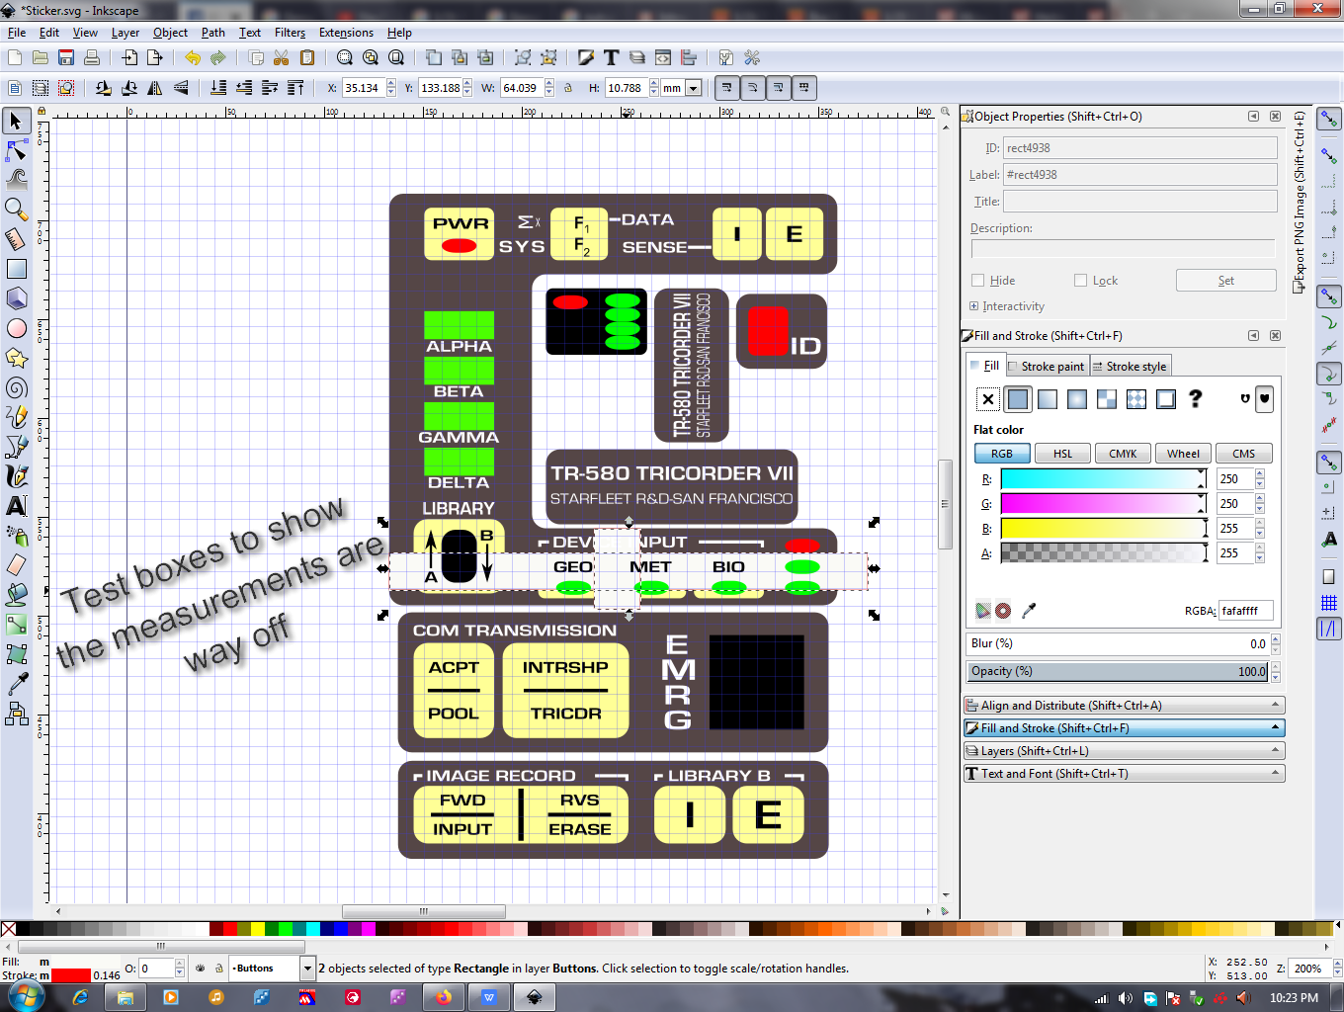Select the RGB color mode button
This screenshot has width=1344, height=1012.
tap(1002, 454)
